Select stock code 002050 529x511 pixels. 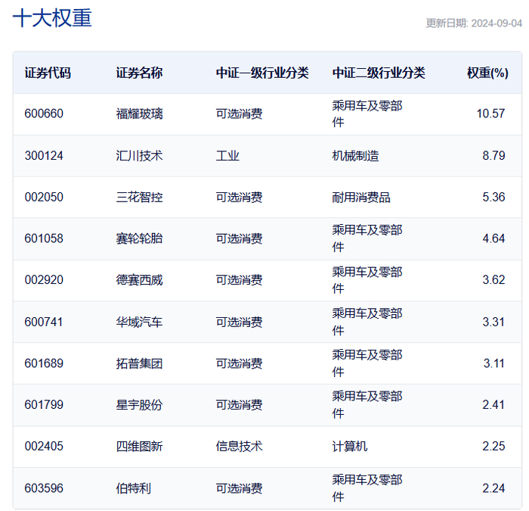44,197
